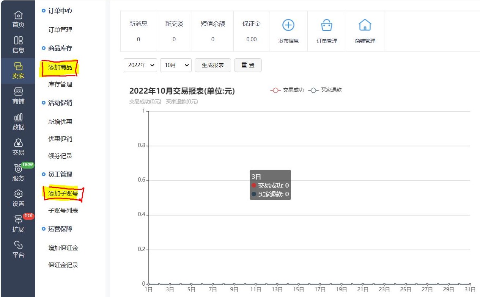Open the 商铺 shop icon in sidebar
This screenshot has height=297, width=480.
pos(18,92)
